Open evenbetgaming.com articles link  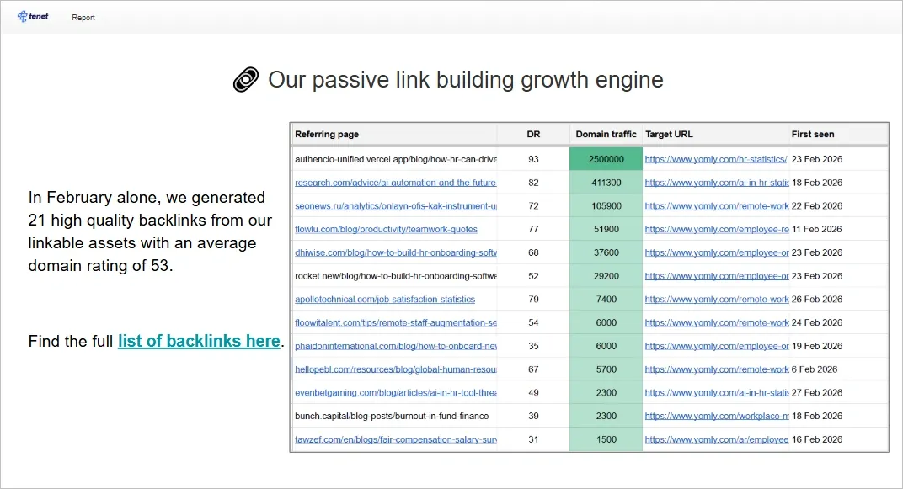point(396,392)
